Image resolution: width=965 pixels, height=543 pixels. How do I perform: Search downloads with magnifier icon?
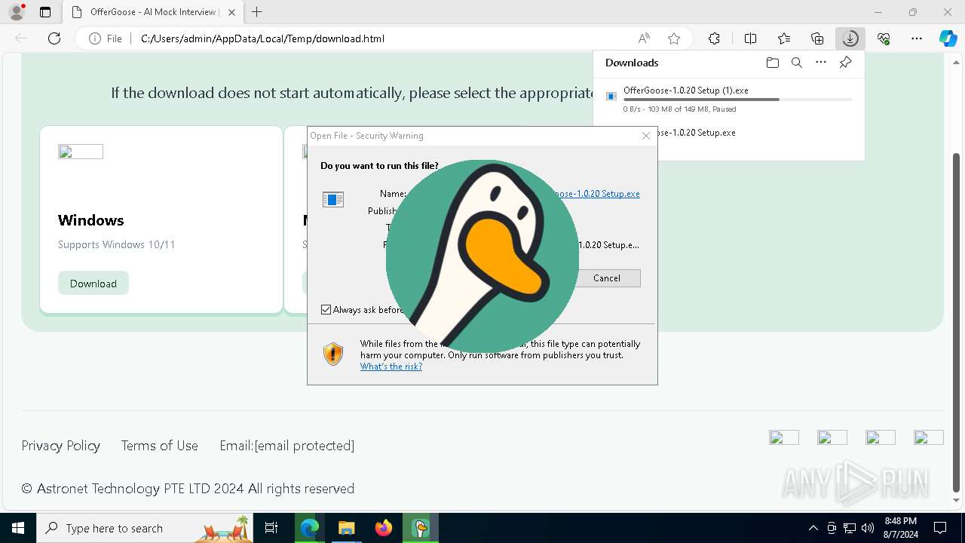(797, 63)
